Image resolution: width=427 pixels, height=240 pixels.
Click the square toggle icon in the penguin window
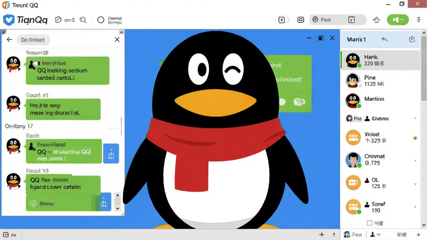point(321,38)
